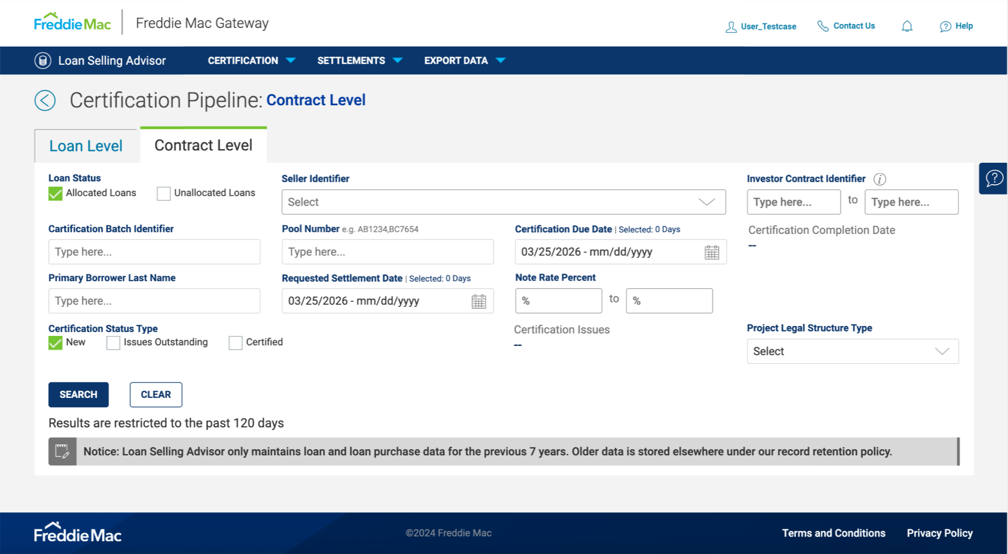Check the Issues Outstanding status checkbox
The height and width of the screenshot is (554, 1008).
click(x=114, y=343)
